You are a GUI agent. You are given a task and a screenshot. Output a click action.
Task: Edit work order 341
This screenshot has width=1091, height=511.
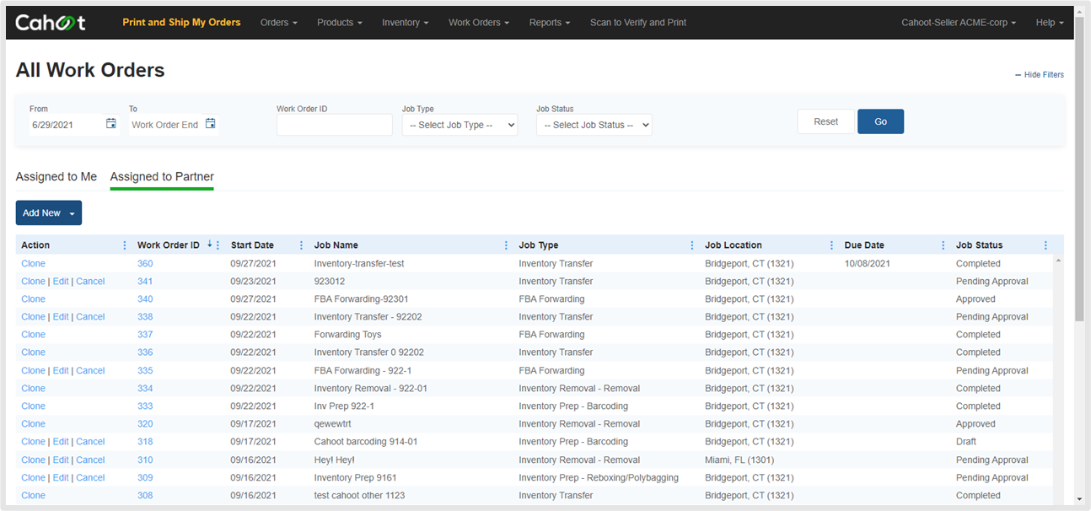pos(61,282)
